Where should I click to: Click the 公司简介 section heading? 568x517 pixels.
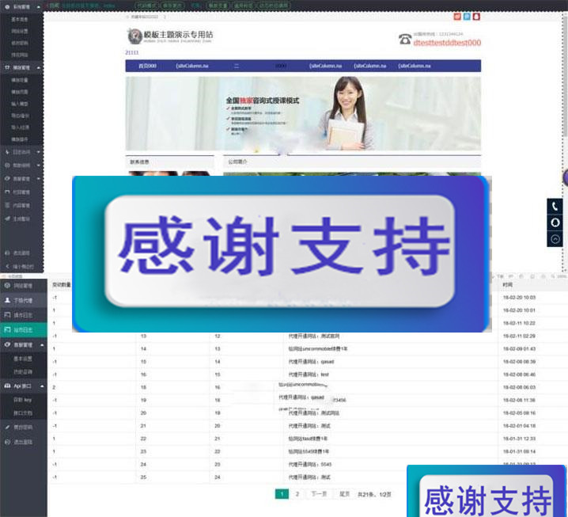pyautogui.click(x=238, y=162)
